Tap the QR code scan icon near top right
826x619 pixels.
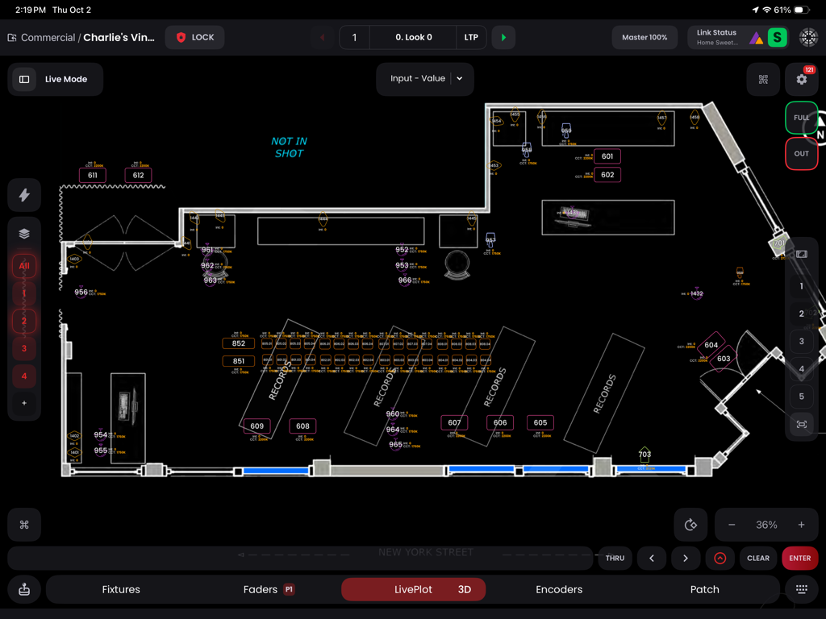[x=761, y=79]
